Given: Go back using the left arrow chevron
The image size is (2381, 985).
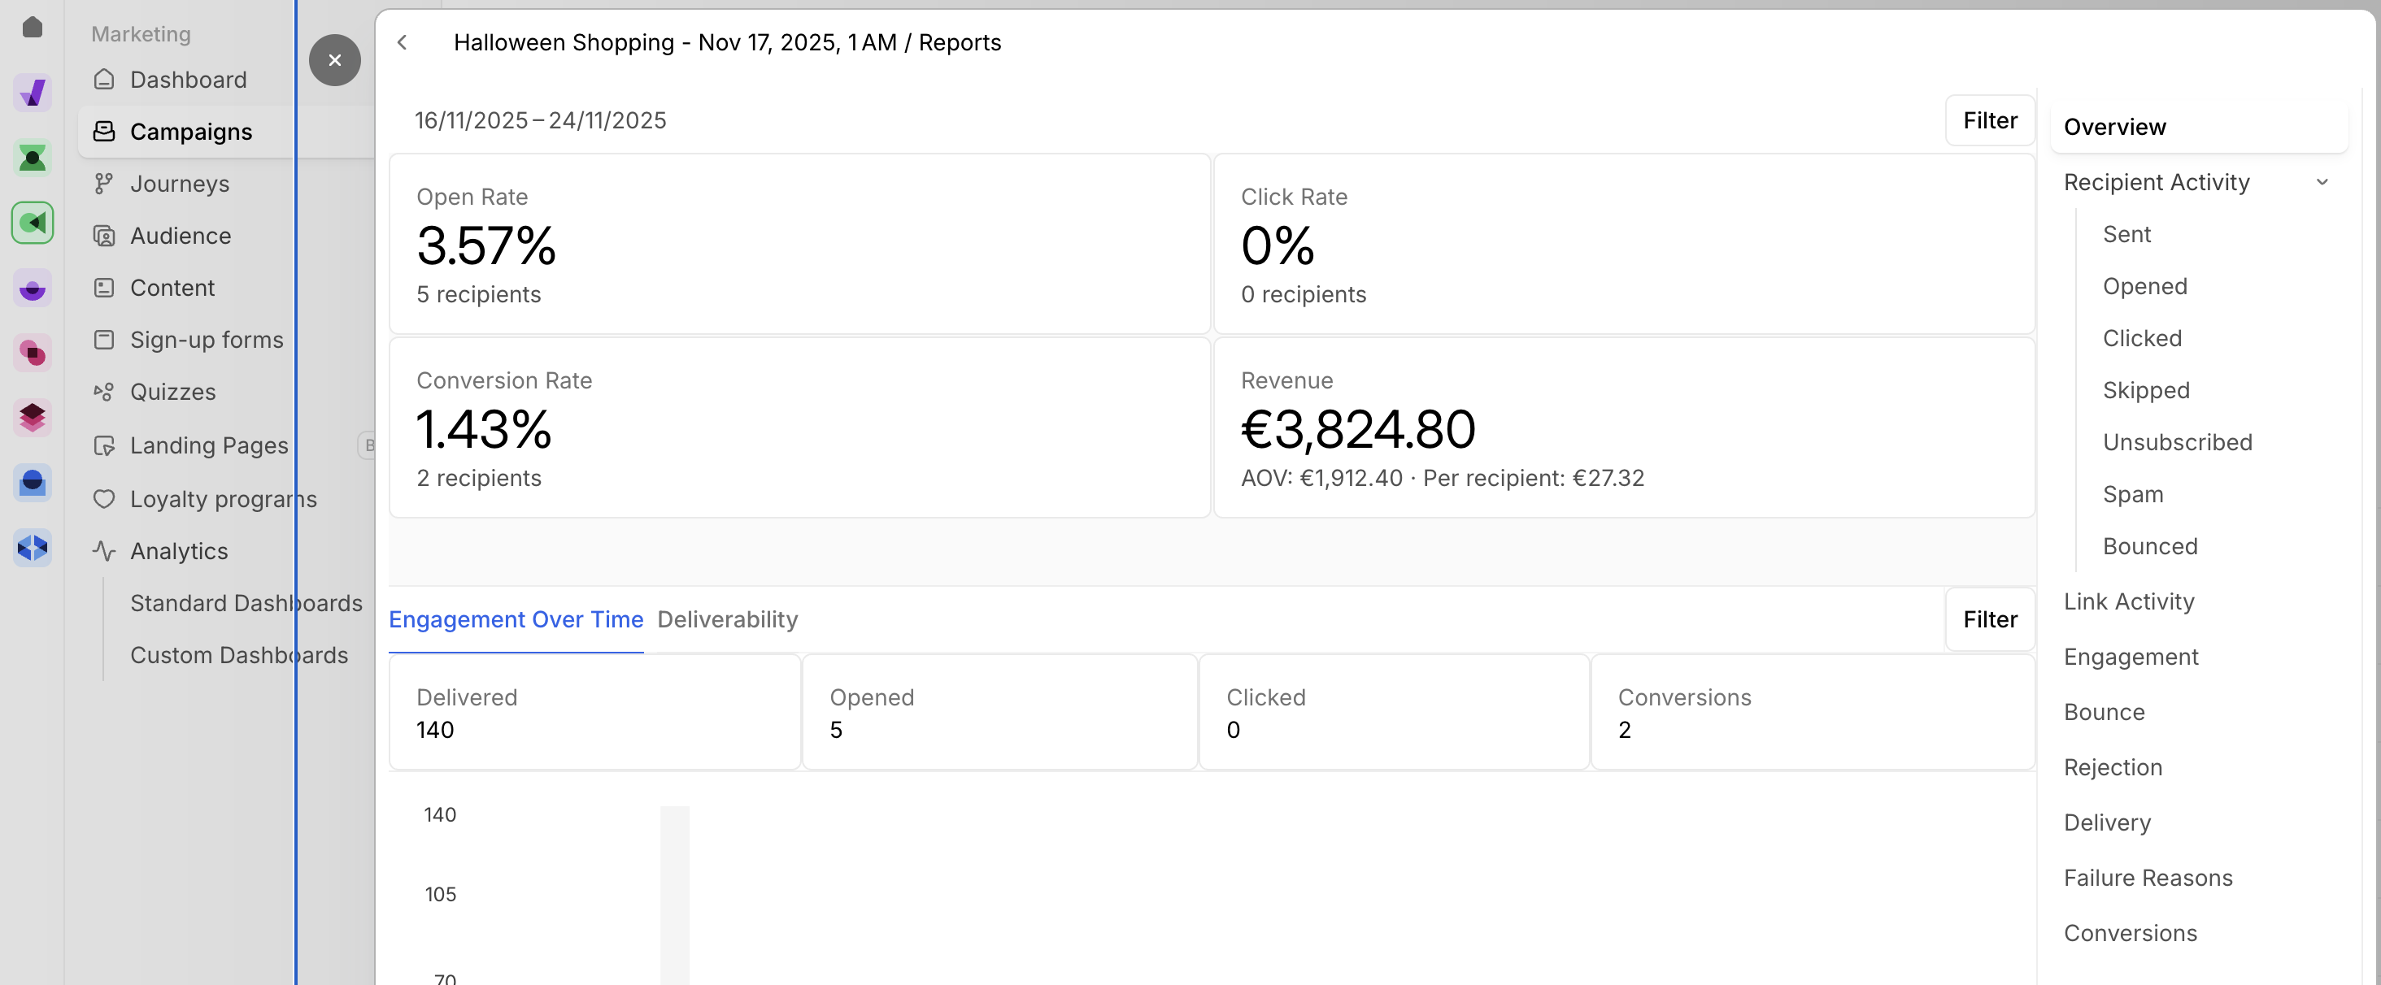Looking at the screenshot, I should click(402, 42).
